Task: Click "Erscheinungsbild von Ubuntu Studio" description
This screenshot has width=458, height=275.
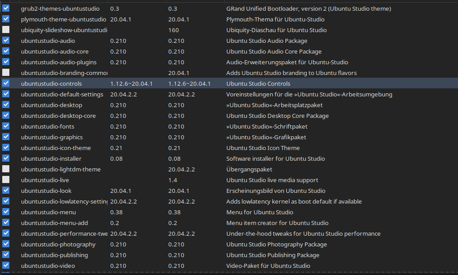Action: pos(276,191)
